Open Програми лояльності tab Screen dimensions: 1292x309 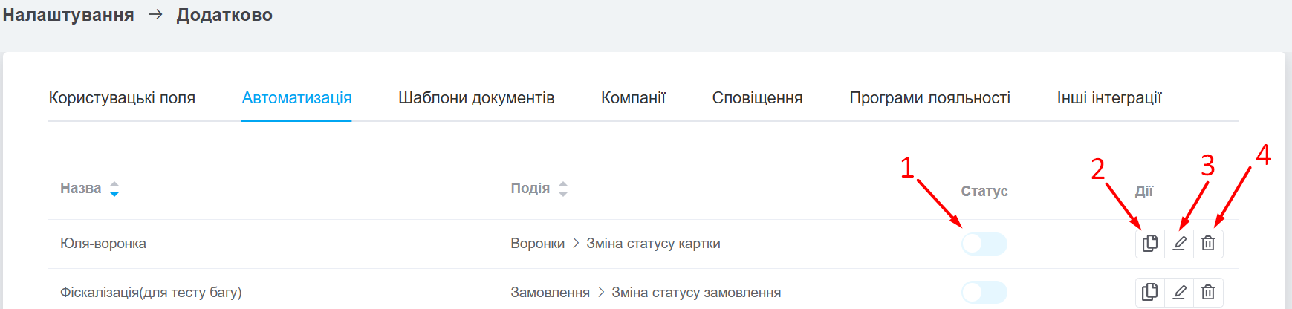pyautogui.click(x=929, y=98)
